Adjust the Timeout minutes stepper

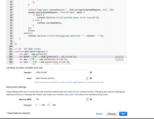39,105
